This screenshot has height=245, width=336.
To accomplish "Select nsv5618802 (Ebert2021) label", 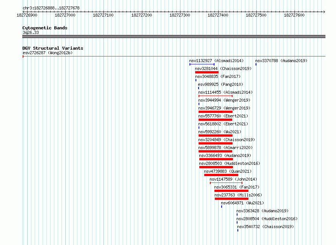I will [x=223, y=124].
